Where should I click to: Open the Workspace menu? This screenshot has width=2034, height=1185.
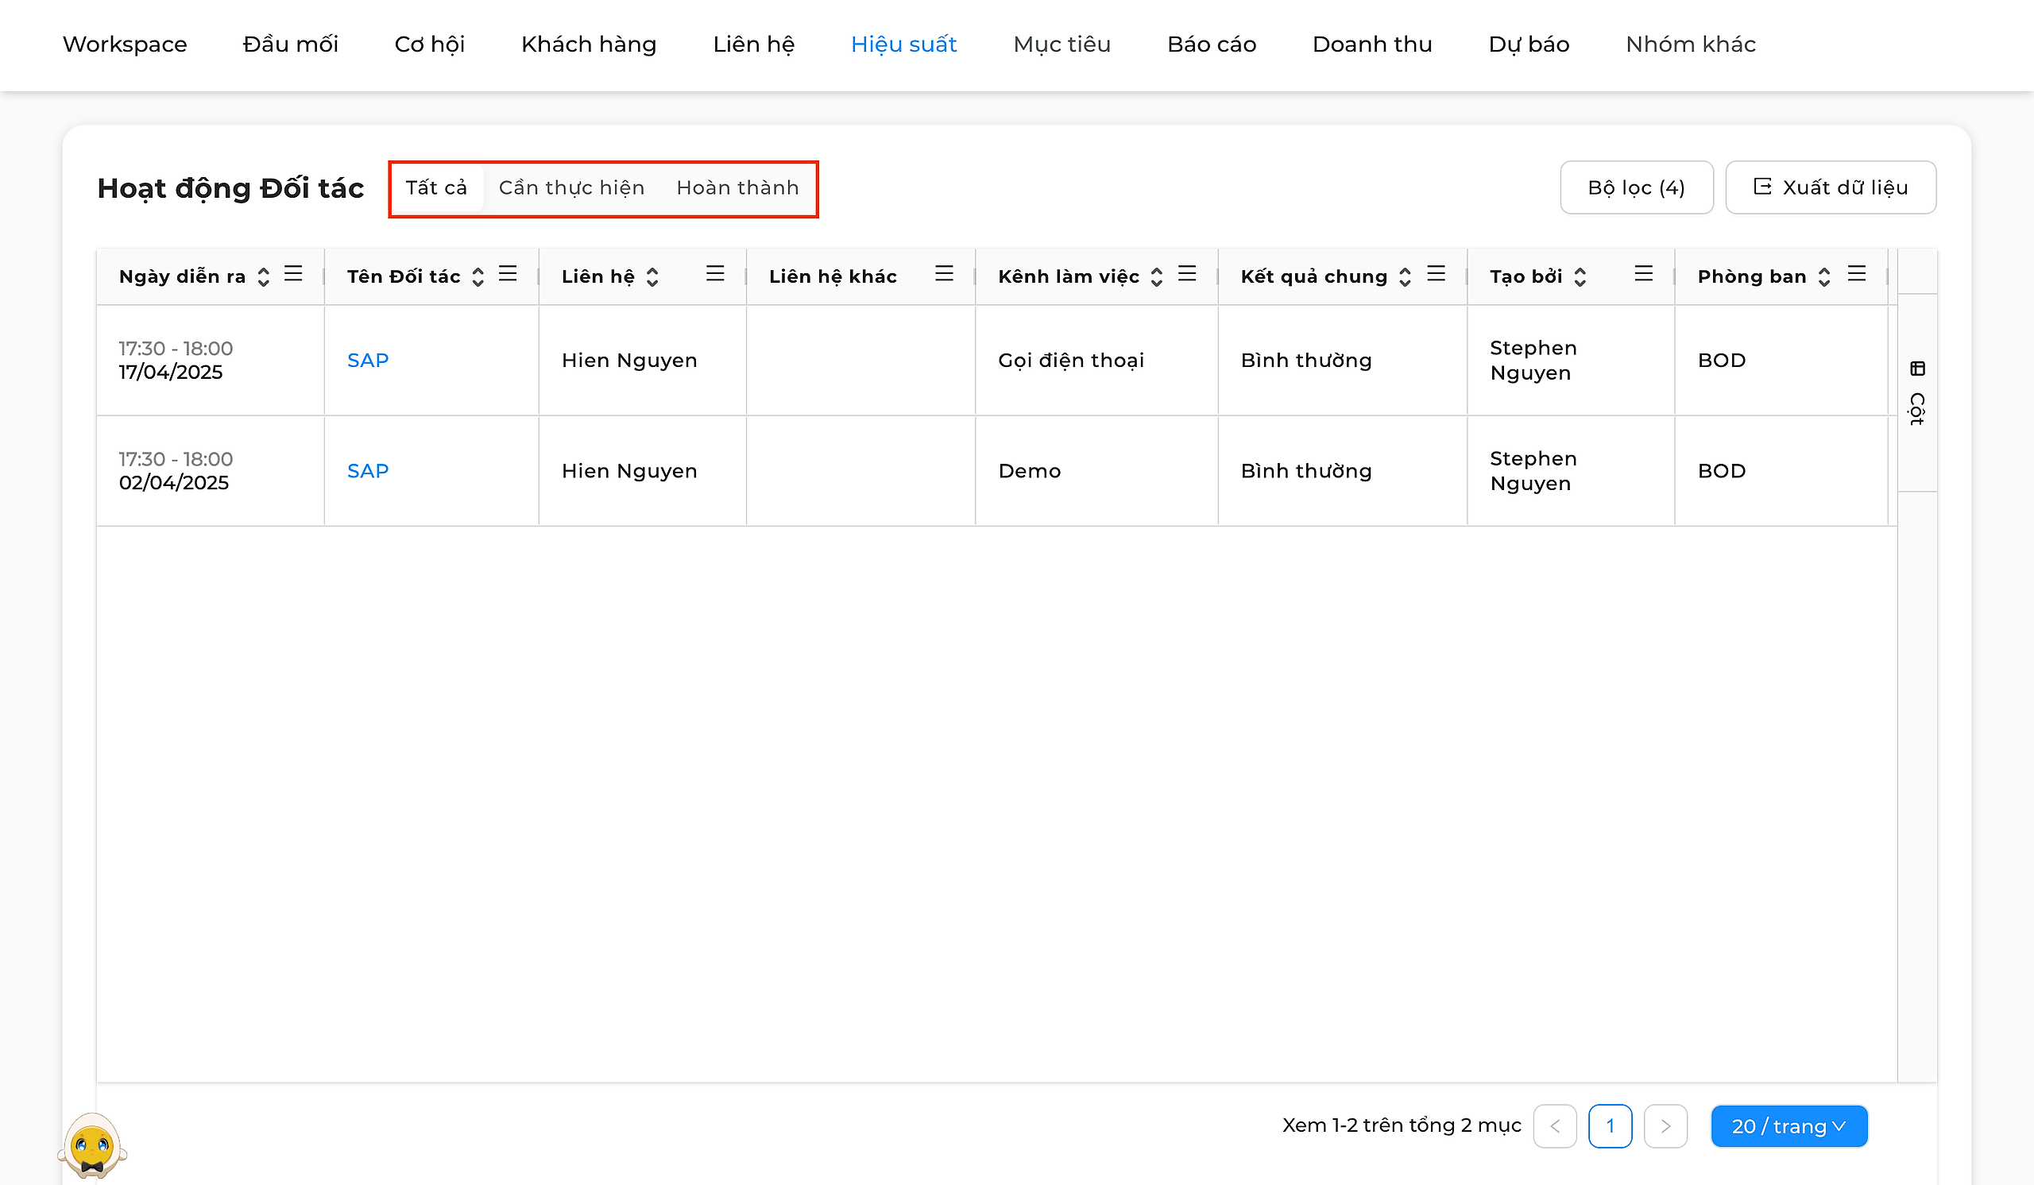[125, 44]
